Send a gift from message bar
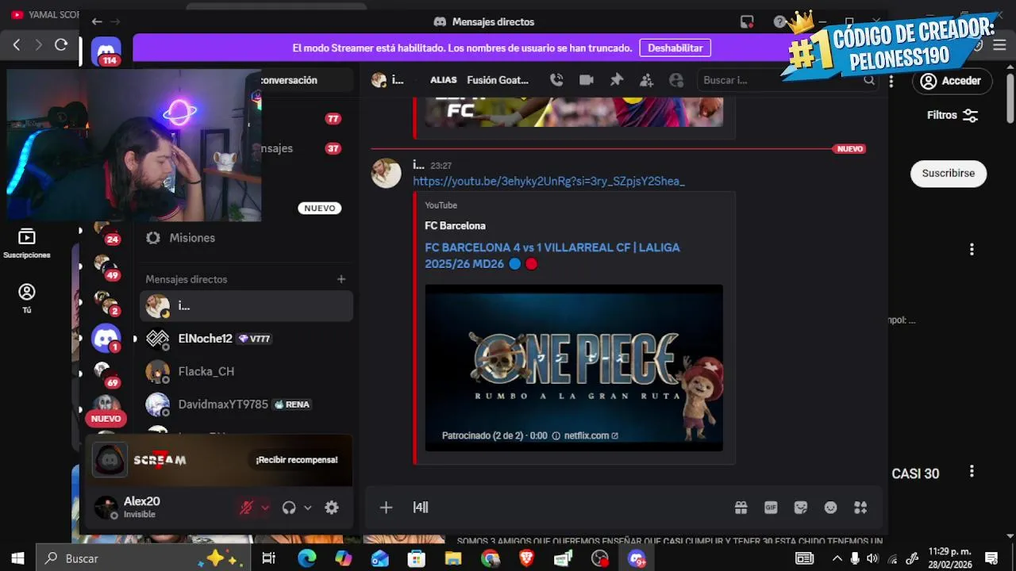The height and width of the screenshot is (571, 1016). [x=741, y=508]
